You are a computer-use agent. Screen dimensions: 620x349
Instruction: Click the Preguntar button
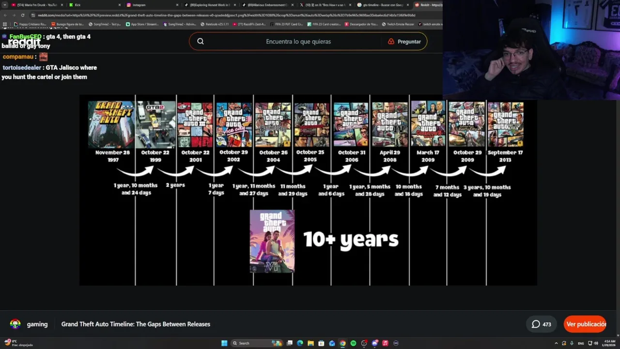click(x=404, y=41)
